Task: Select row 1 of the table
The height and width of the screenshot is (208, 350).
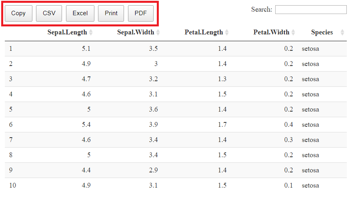Action: [176, 49]
